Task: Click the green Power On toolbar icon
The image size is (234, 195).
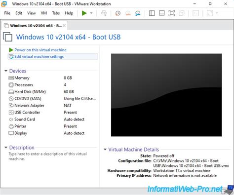Action: click(84, 13)
